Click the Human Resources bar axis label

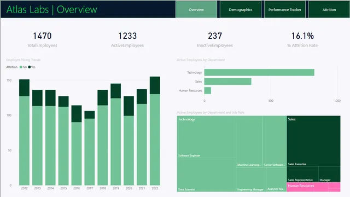[x=190, y=90]
